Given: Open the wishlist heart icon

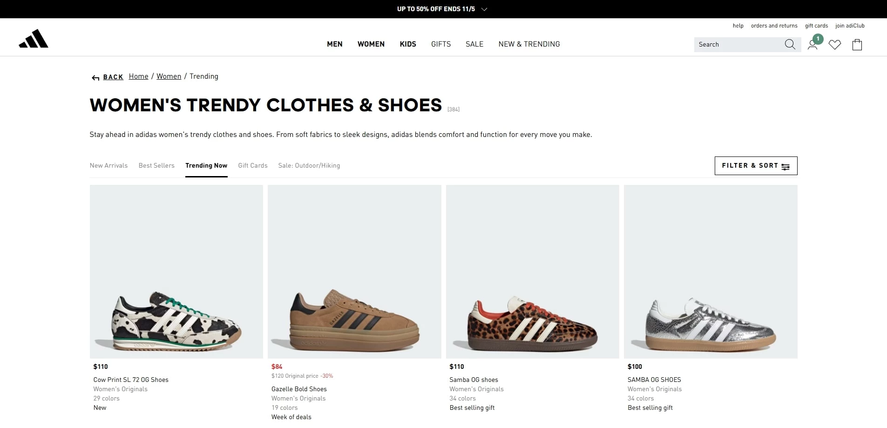Looking at the screenshot, I should click(x=835, y=45).
